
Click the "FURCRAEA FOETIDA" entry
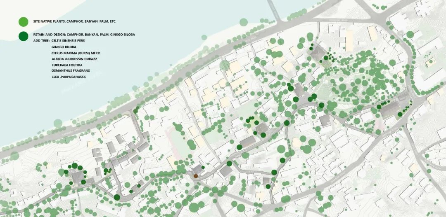67,65
